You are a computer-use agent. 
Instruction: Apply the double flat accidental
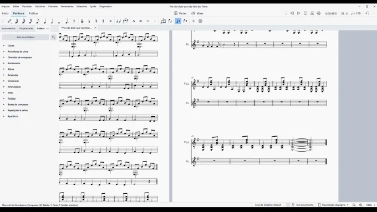click(82, 21)
